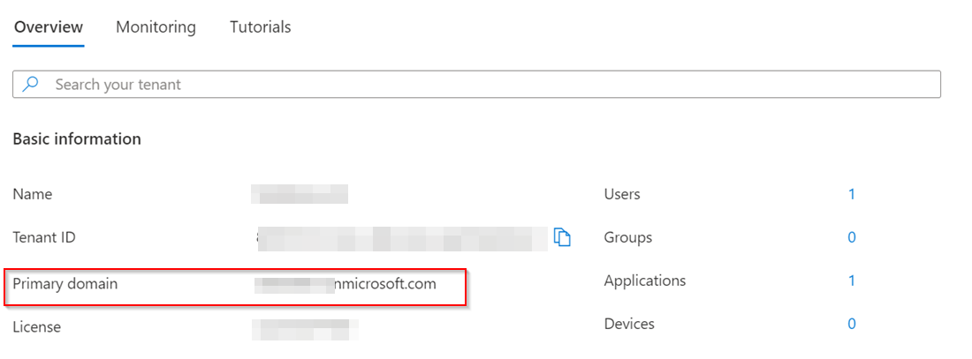Select the Primary domain value text
Viewport: 972px width, 359px height.
346,284
